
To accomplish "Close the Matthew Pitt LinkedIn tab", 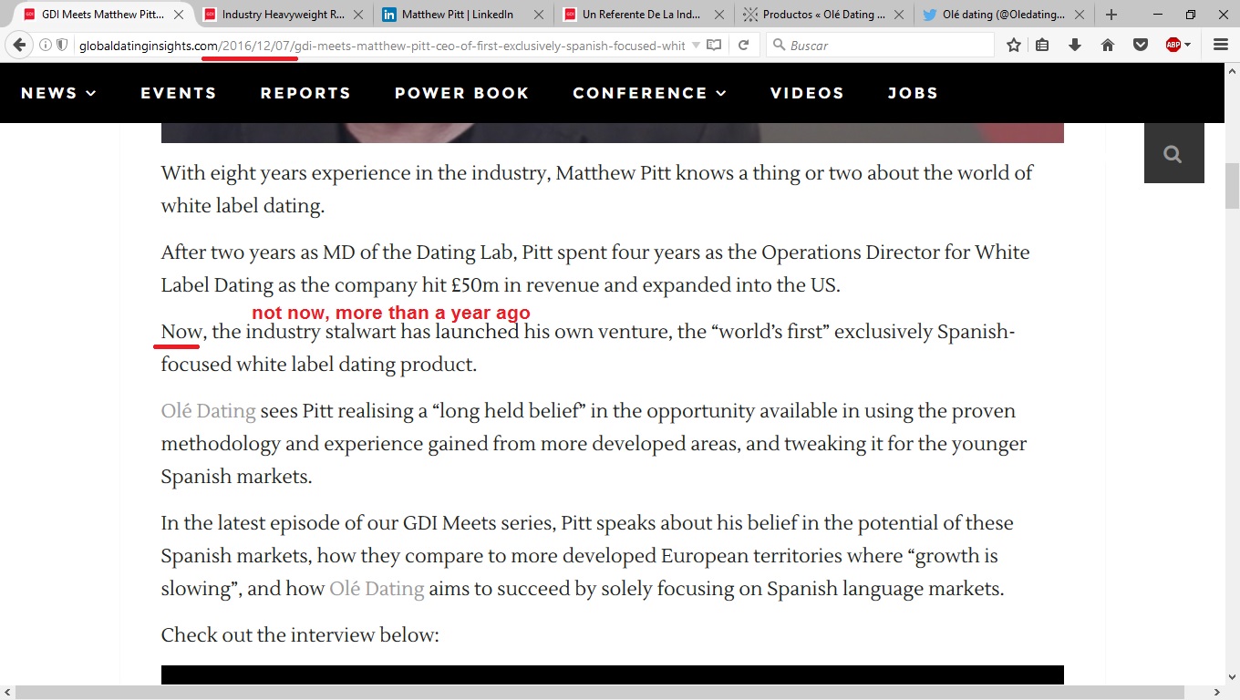I will pyautogui.click(x=539, y=15).
